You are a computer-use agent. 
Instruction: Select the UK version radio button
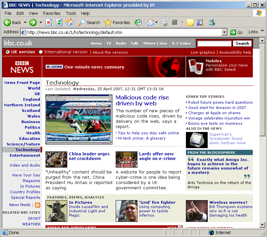click(x=8, y=52)
